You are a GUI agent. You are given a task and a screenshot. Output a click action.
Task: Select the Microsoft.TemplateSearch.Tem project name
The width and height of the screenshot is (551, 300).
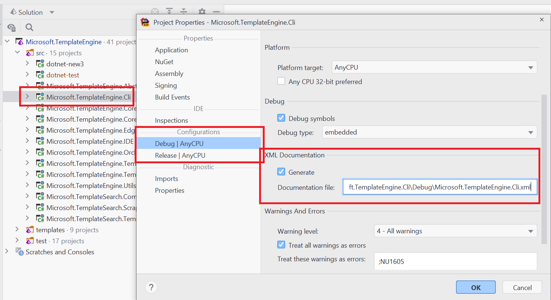tap(91, 219)
